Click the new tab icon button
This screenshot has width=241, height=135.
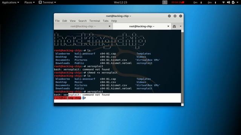(174, 26)
